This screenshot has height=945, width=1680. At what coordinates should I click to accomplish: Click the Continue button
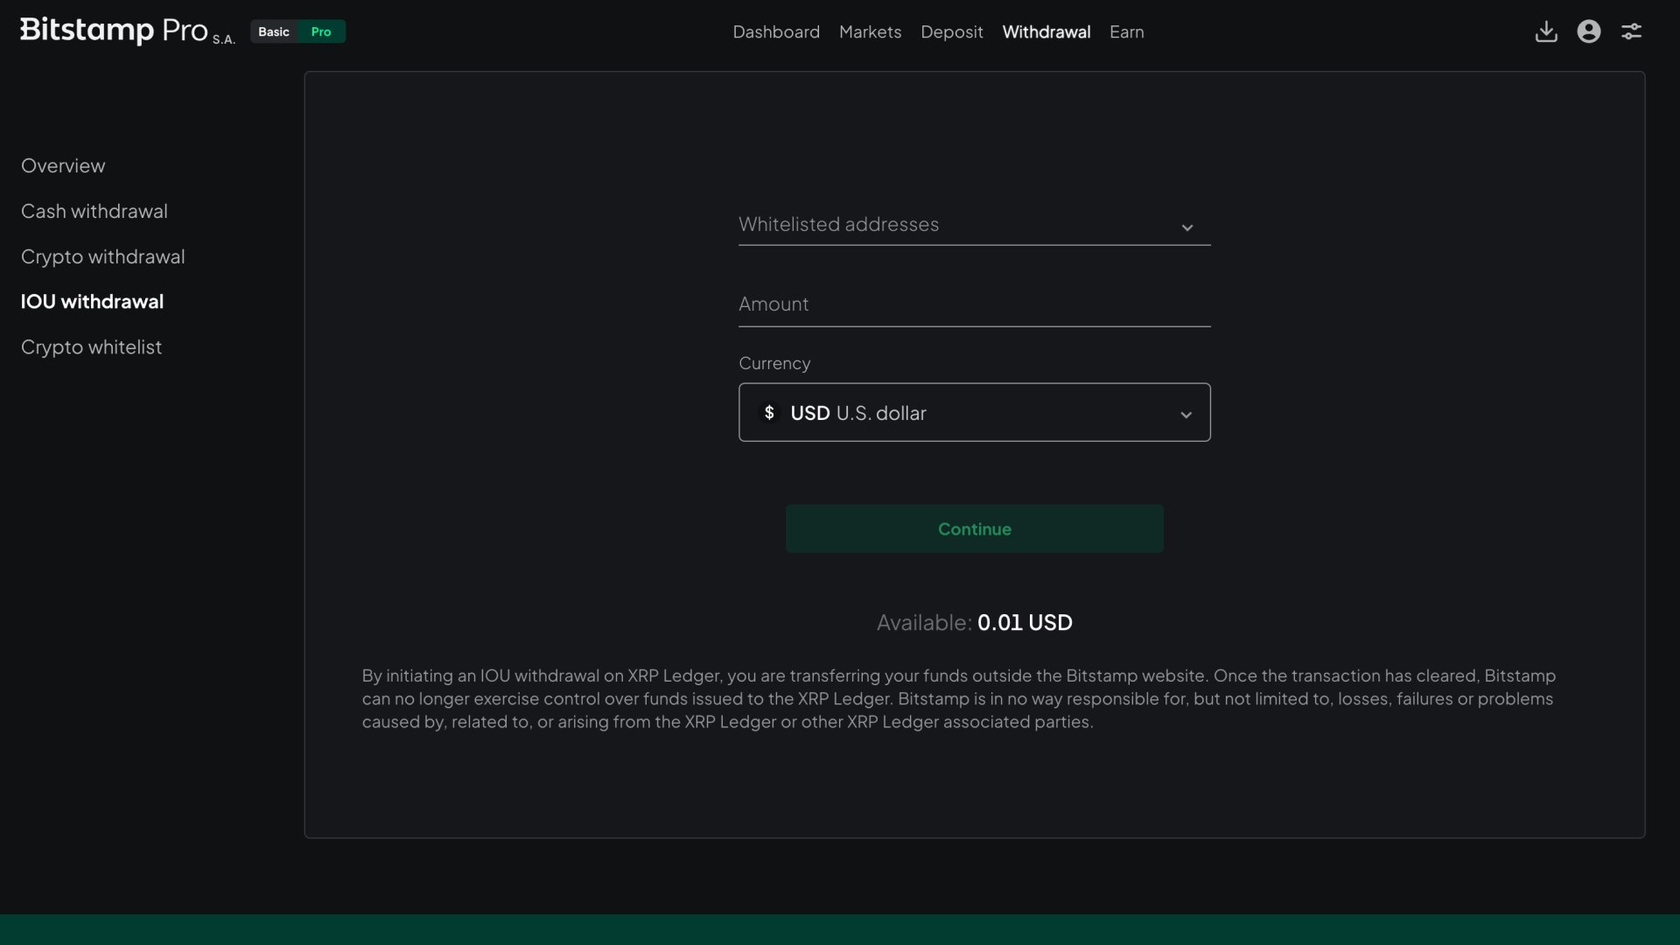click(x=974, y=528)
